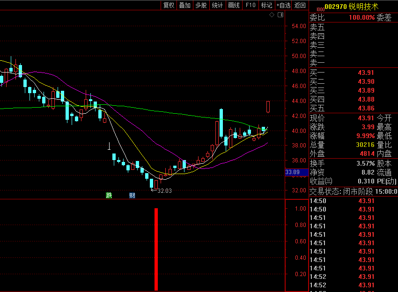398x292 pixels.
Task: Click the 卖五 ask row label
Action: [x=317, y=27]
